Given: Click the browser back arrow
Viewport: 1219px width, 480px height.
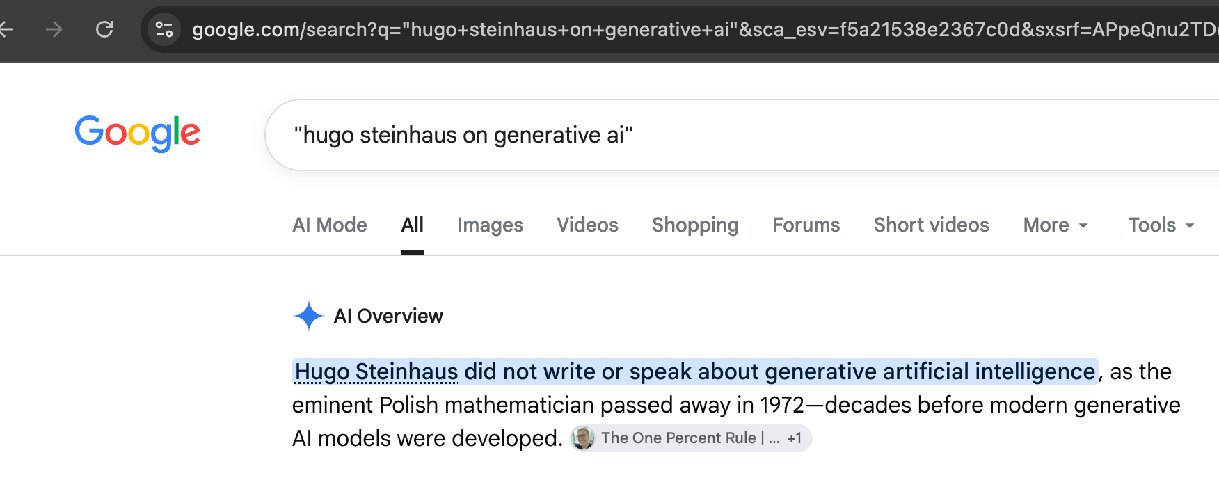Looking at the screenshot, I should [6, 29].
